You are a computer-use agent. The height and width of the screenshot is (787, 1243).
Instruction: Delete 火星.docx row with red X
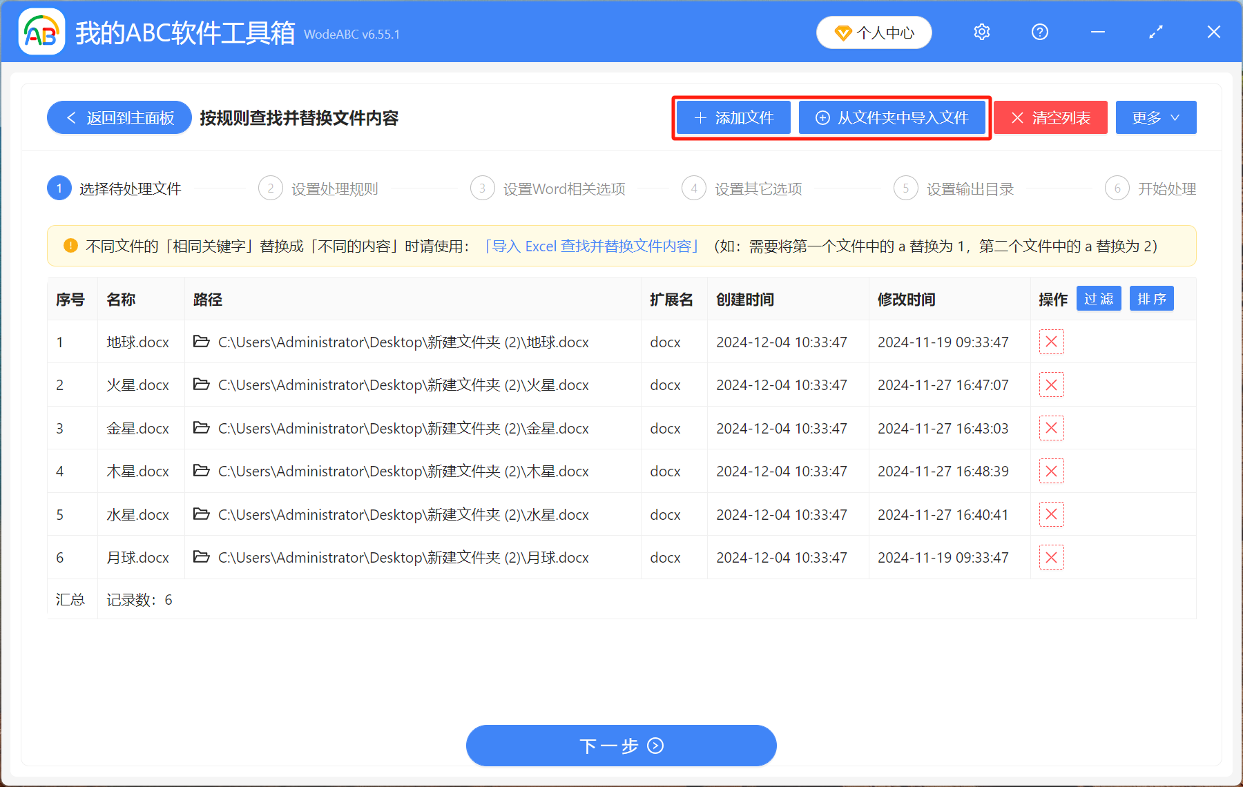point(1051,385)
